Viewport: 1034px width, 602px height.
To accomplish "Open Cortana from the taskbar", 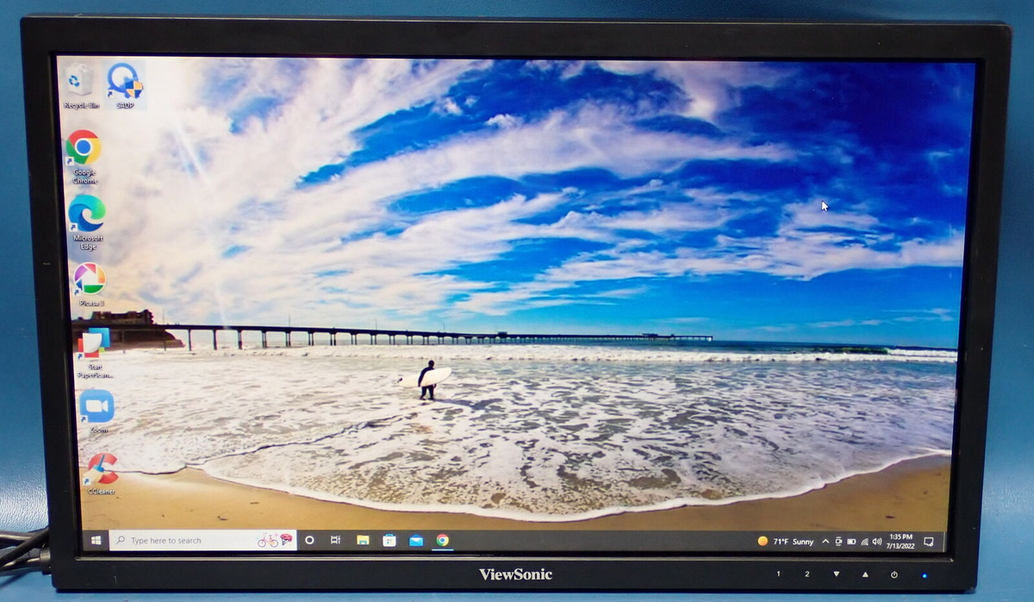I will (309, 540).
